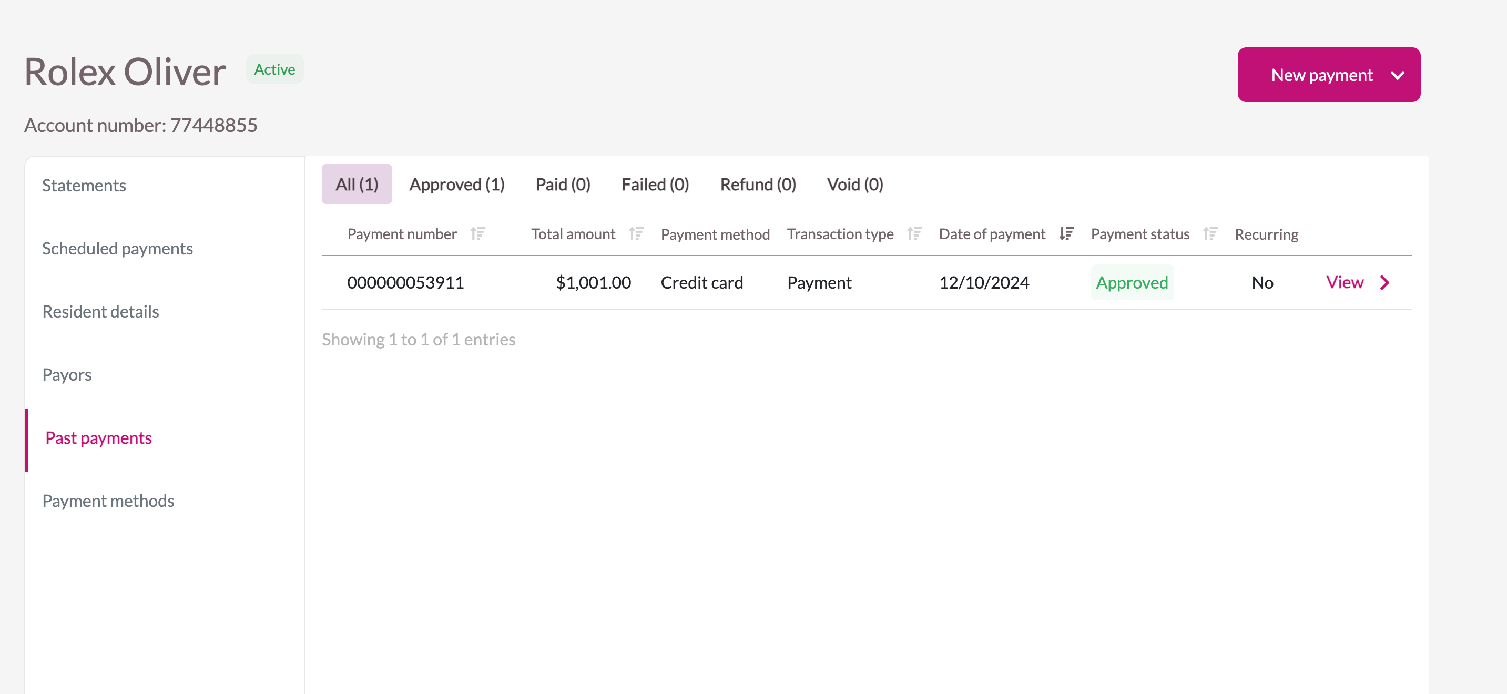Open Statements in the sidebar

pyautogui.click(x=84, y=186)
